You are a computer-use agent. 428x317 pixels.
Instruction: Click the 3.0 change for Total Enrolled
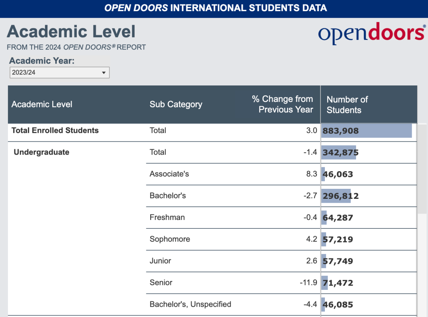(311, 131)
